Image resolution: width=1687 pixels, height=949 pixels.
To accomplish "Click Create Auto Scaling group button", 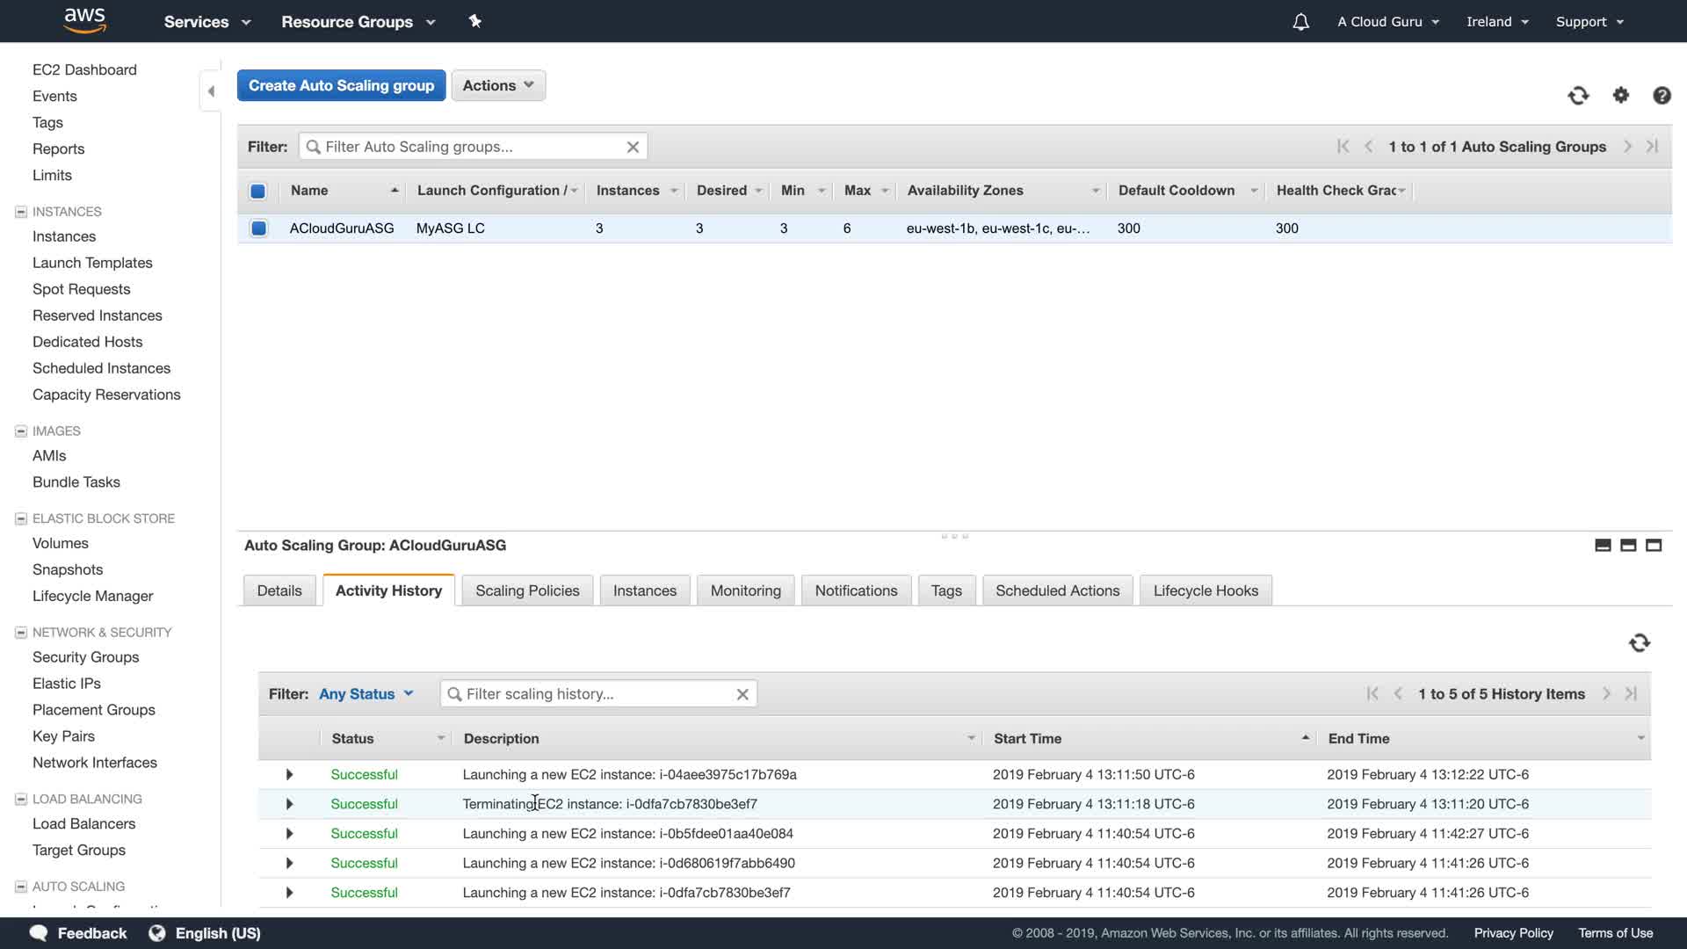I will point(341,85).
